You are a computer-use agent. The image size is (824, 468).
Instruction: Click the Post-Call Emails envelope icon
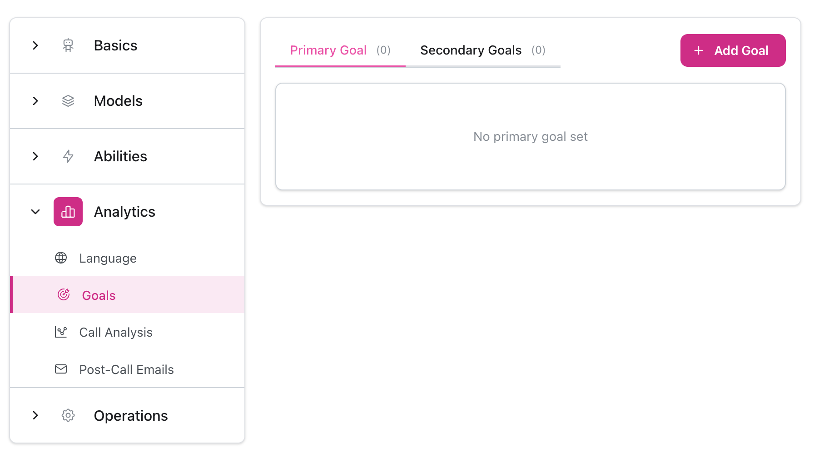point(61,369)
